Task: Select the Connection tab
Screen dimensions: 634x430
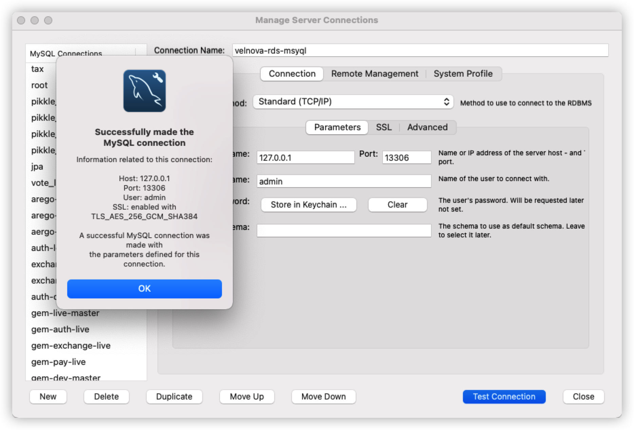Action: tap(292, 74)
